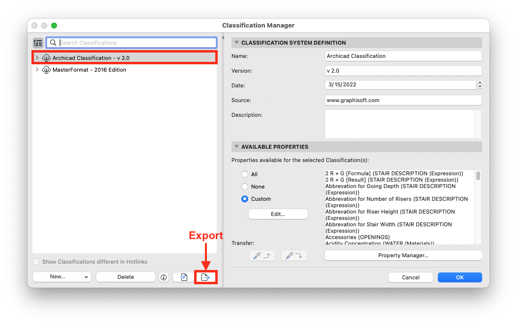The width and height of the screenshot is (517, 324).
Task: Enable Show Classifications different in Hotlinks
Action: (36, 262)
